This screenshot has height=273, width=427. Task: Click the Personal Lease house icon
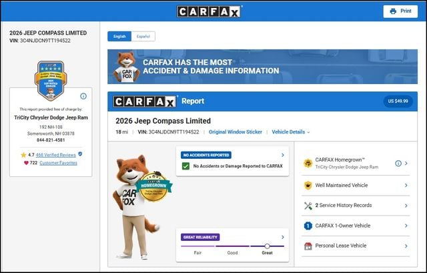pyautogui.click(x=308, y=246)
